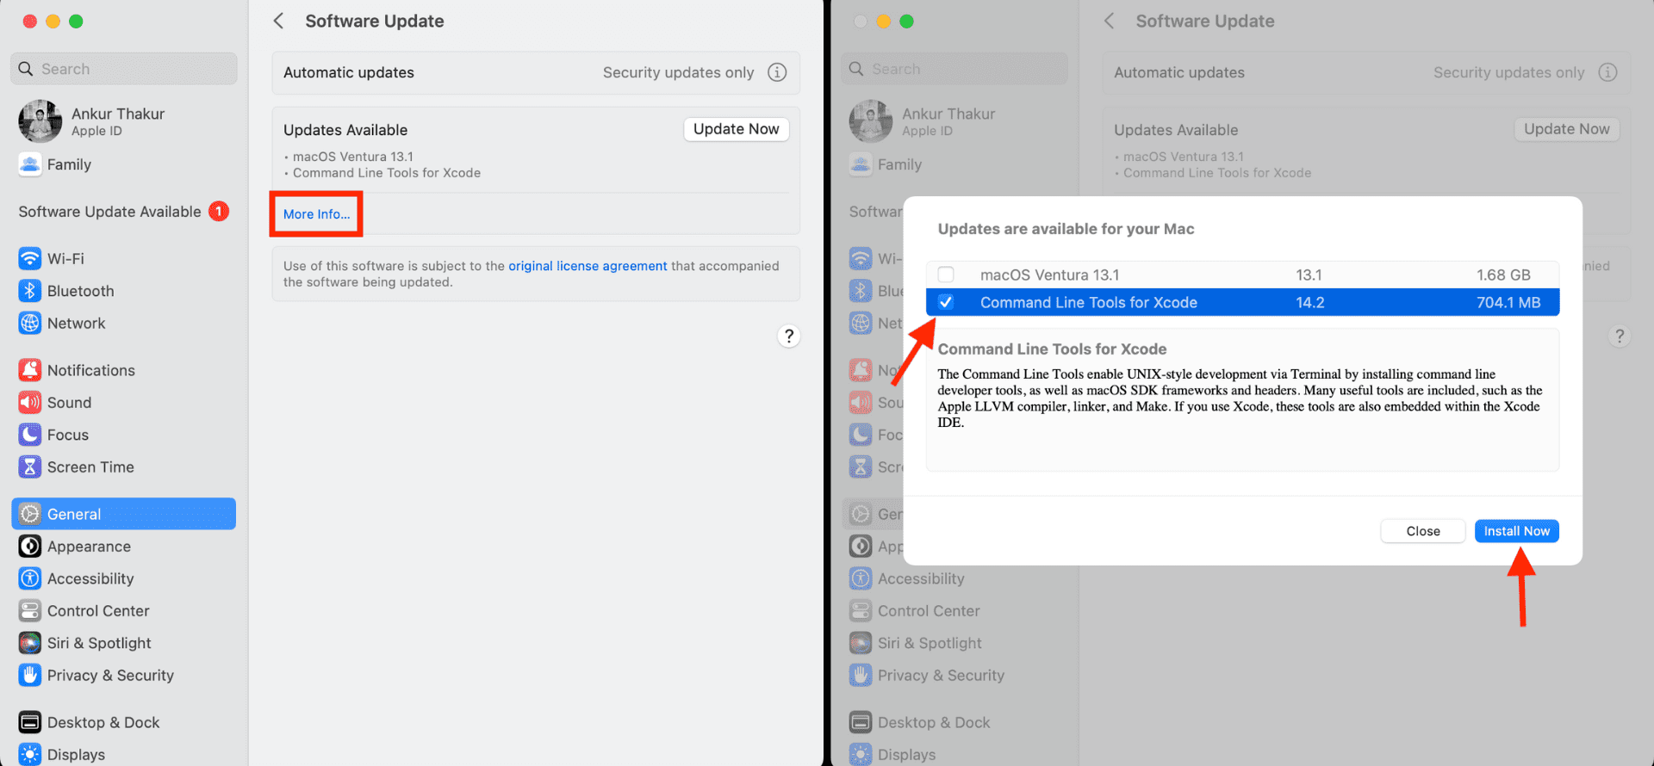This screenshot has width=1654, height=766.
Task: Click Ankur Thakur profile picture in left window
Action: (x=40, y=120)
